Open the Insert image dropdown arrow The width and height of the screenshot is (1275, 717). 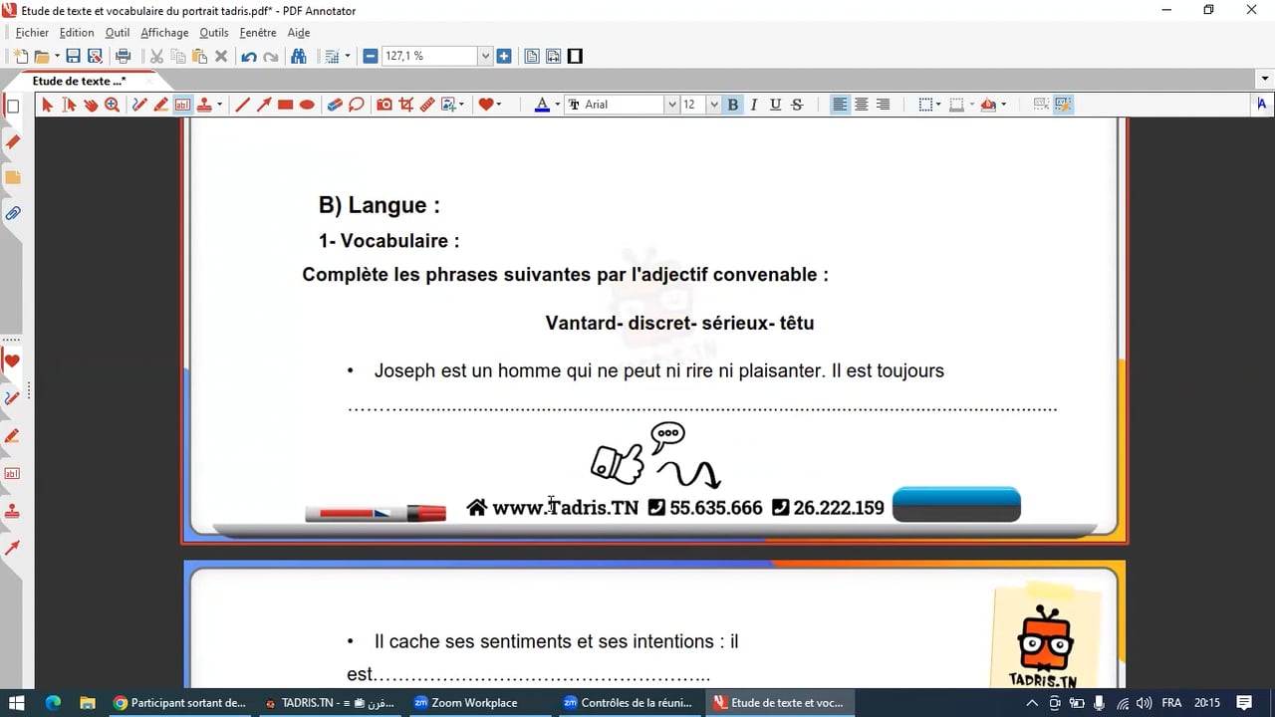pyautogui.click(x=461, y=105)
